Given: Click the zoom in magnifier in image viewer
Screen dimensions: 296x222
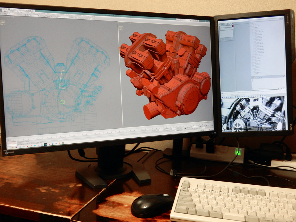Looking at the screenshot, I should point(251,96).
